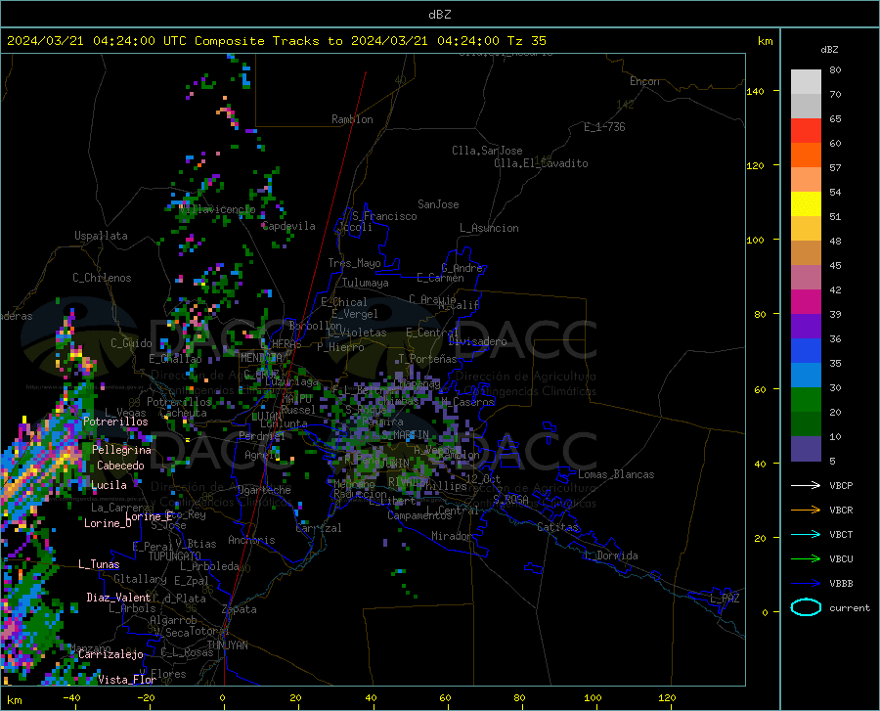Click the Vista_Flor white label

[127, 680]
